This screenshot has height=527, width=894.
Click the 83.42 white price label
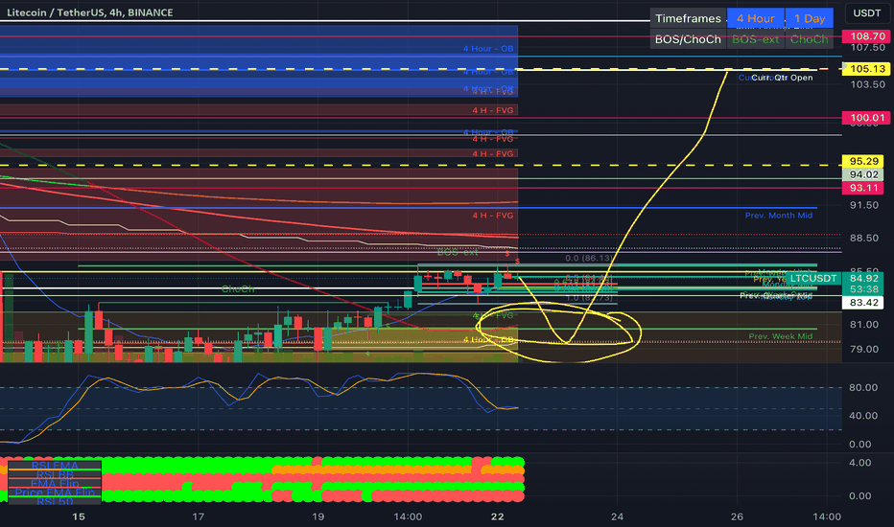[863, 303]
